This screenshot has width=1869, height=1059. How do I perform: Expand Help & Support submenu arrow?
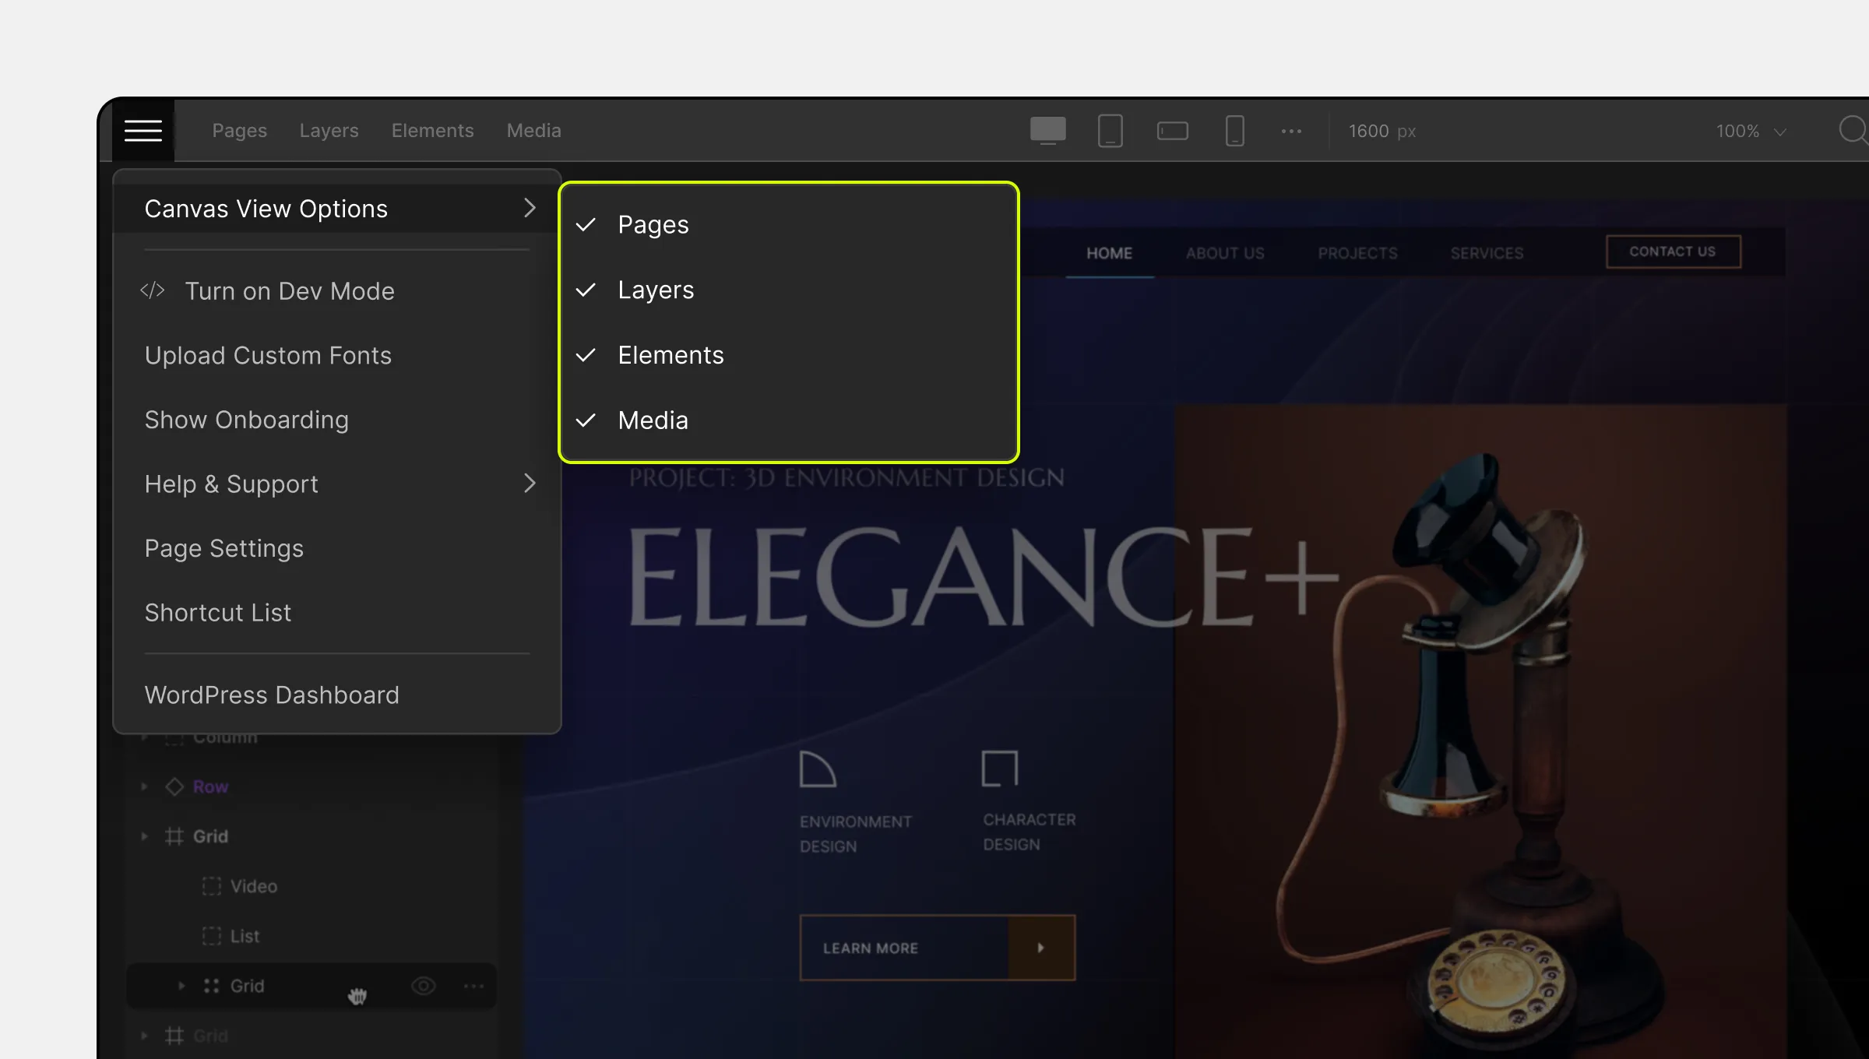530,483
